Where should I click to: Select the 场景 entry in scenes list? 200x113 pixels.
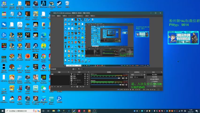(60, 74)
